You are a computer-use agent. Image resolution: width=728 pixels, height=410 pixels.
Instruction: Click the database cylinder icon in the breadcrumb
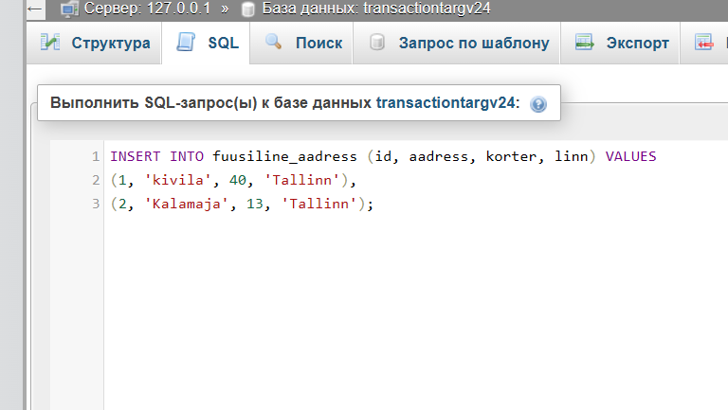[248, 9]
